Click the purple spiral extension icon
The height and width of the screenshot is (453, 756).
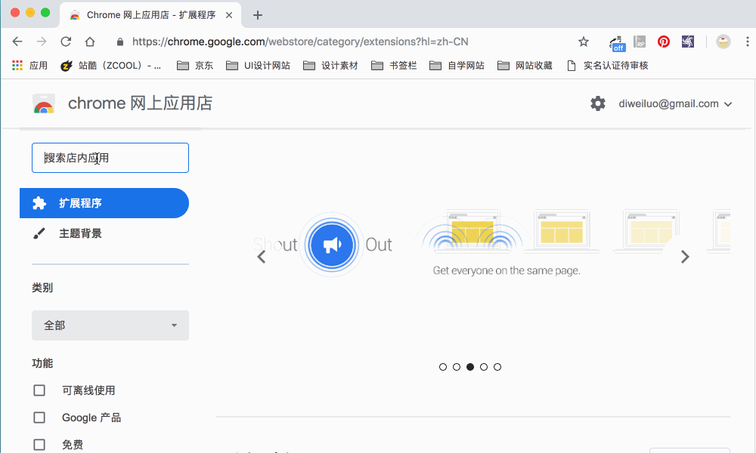pos(687,42)
